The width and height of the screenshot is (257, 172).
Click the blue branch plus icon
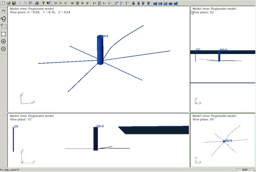pyautogui.click(x=117, y=3)
